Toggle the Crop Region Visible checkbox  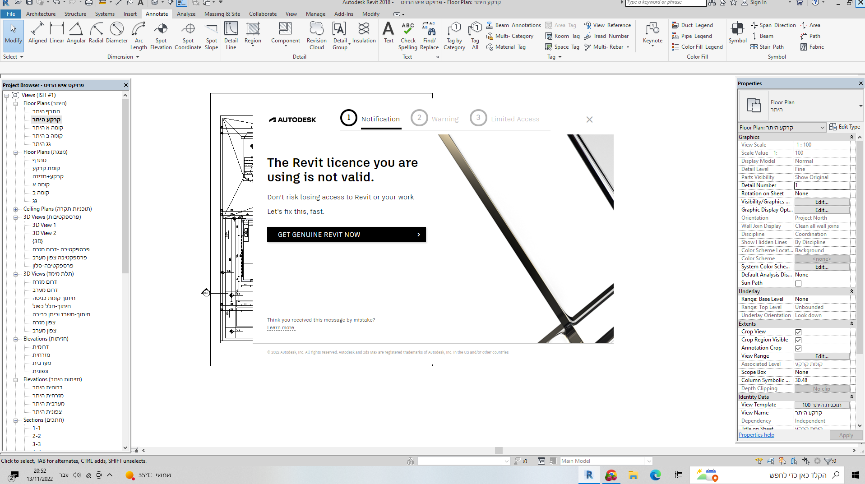[798, 340]
